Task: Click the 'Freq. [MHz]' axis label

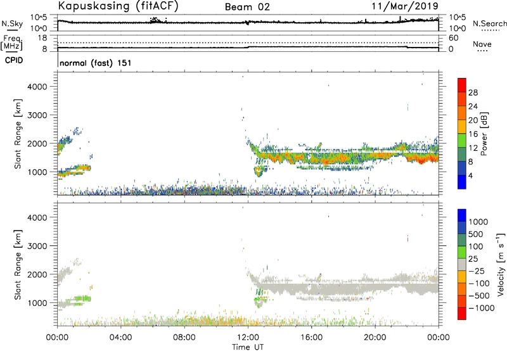Action: click(12, 43)
